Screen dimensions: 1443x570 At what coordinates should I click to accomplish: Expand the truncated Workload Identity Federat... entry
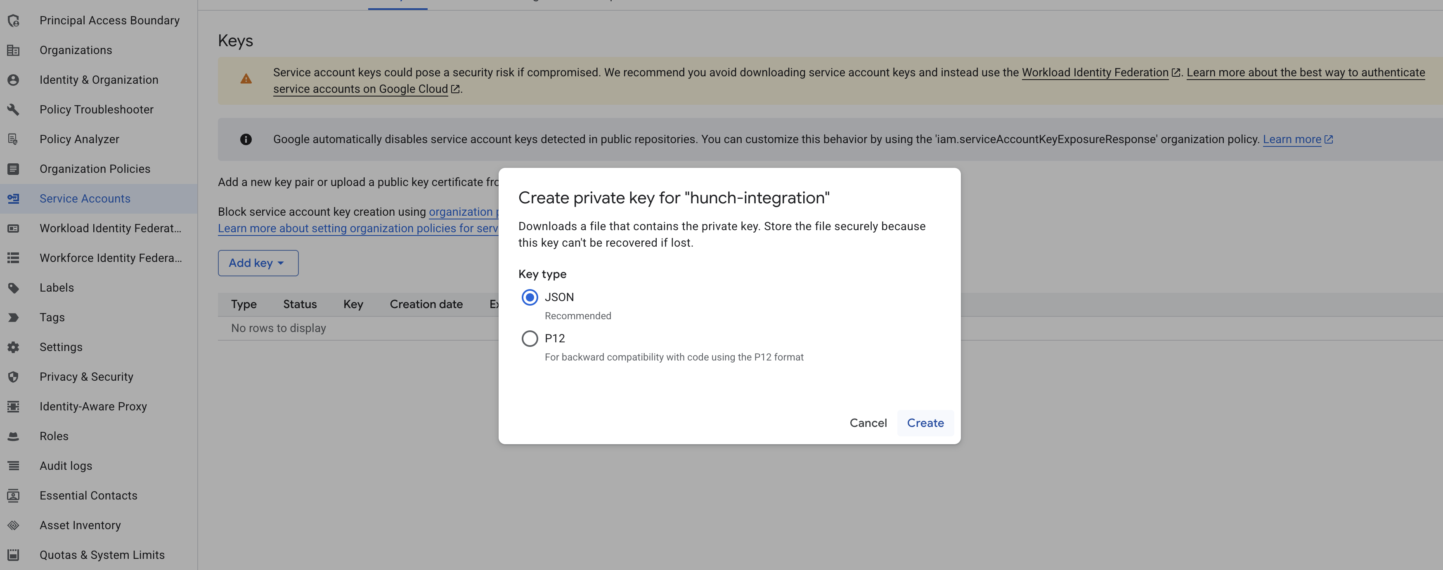(x=110, y=228)
